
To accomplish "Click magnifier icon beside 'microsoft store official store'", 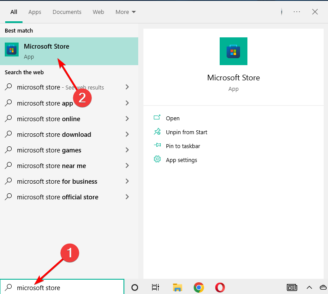I will pos(8,196).
